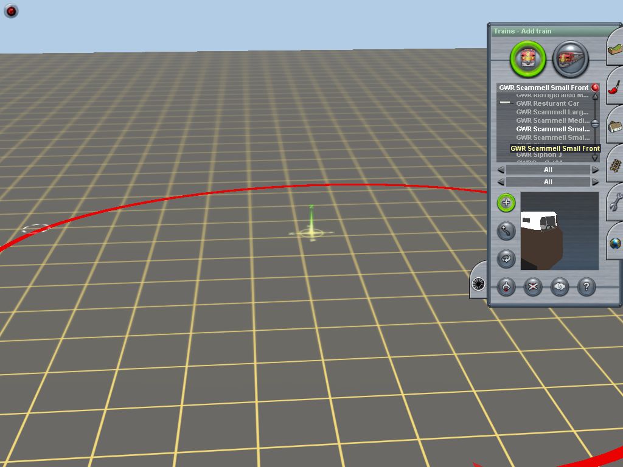Click the red ball beside selected train name
Screen dimensions: 623x467
coord(595,88)
